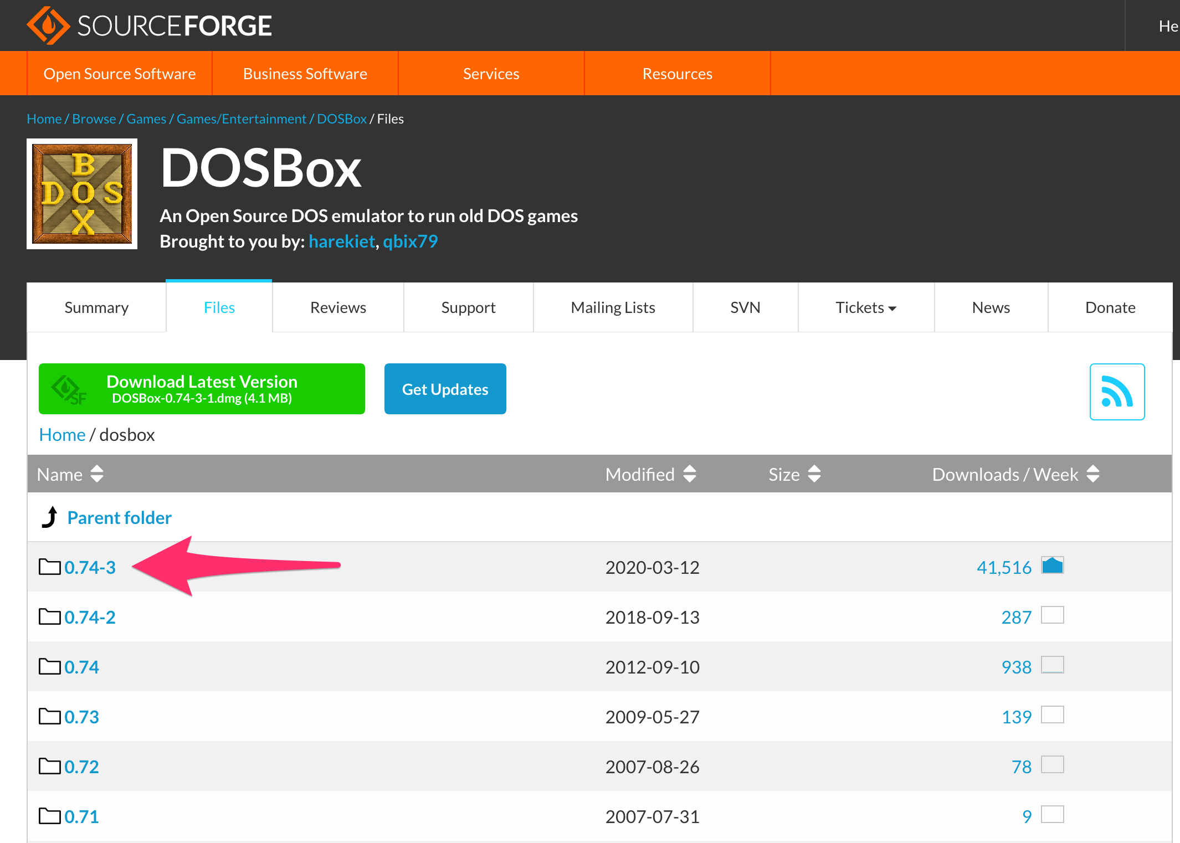Click the RSS feed icon
The image size is (1180, 843).
1116,392
